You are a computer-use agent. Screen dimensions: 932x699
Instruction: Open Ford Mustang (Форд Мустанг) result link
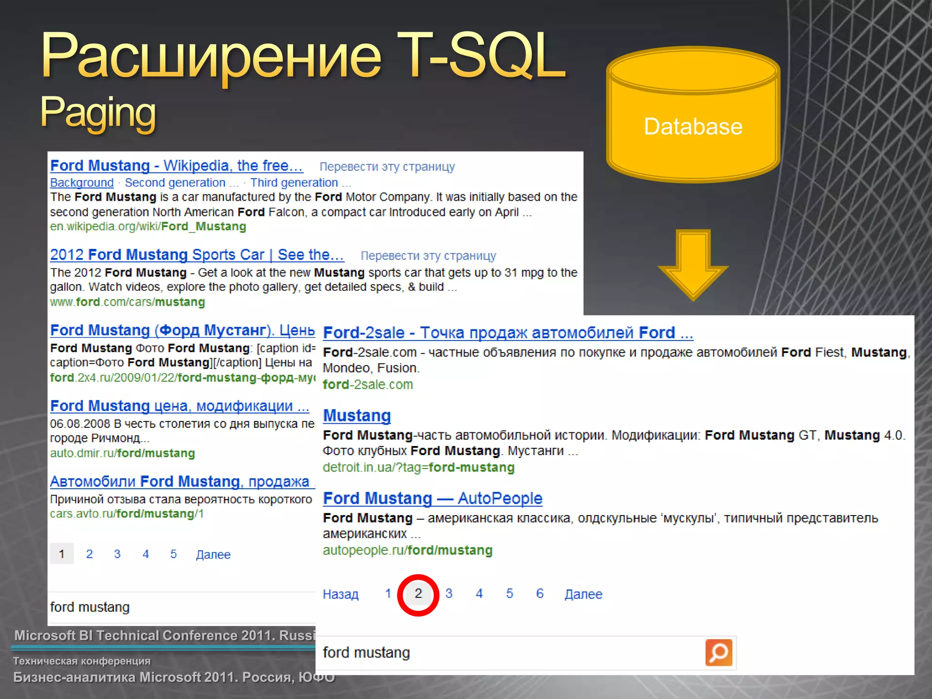click(182, 330)
